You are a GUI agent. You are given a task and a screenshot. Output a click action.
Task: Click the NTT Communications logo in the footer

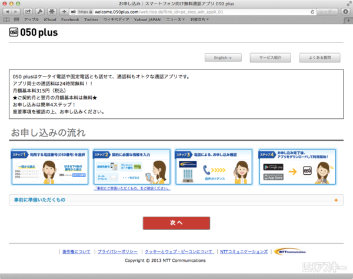(290, 251)
